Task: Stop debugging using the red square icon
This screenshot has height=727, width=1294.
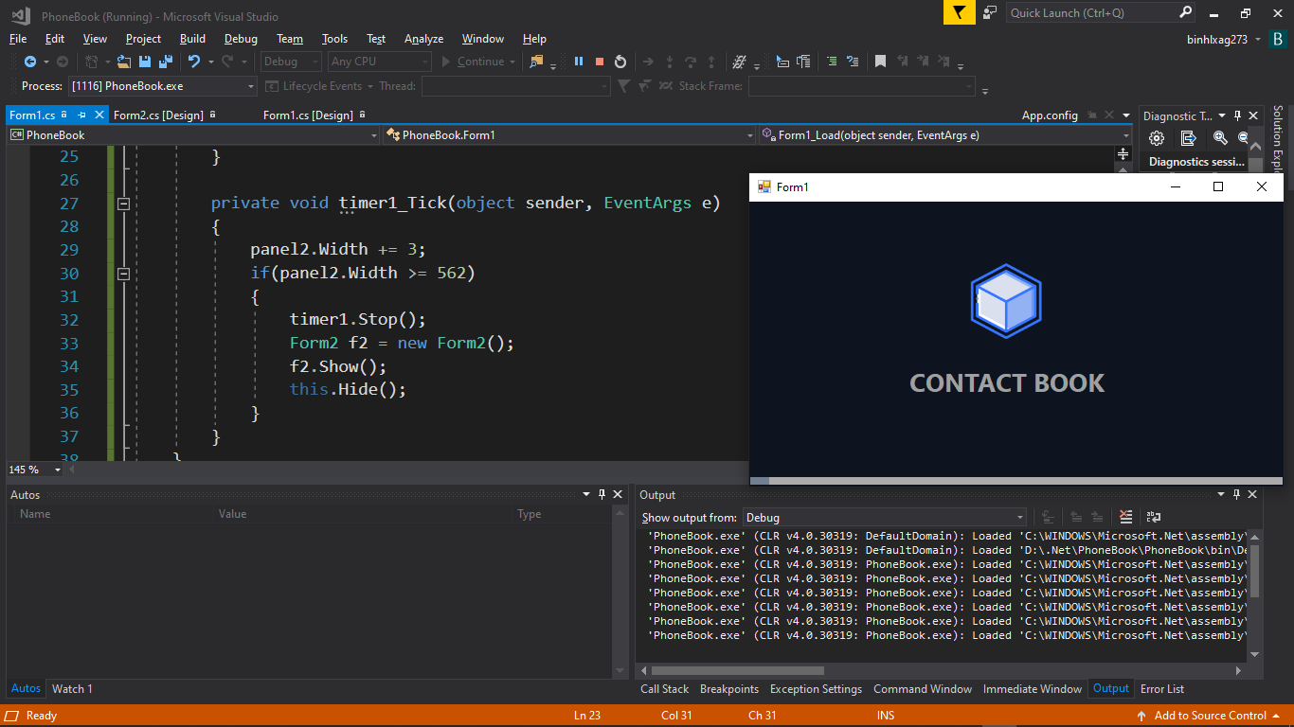Action: click(600, 62)
